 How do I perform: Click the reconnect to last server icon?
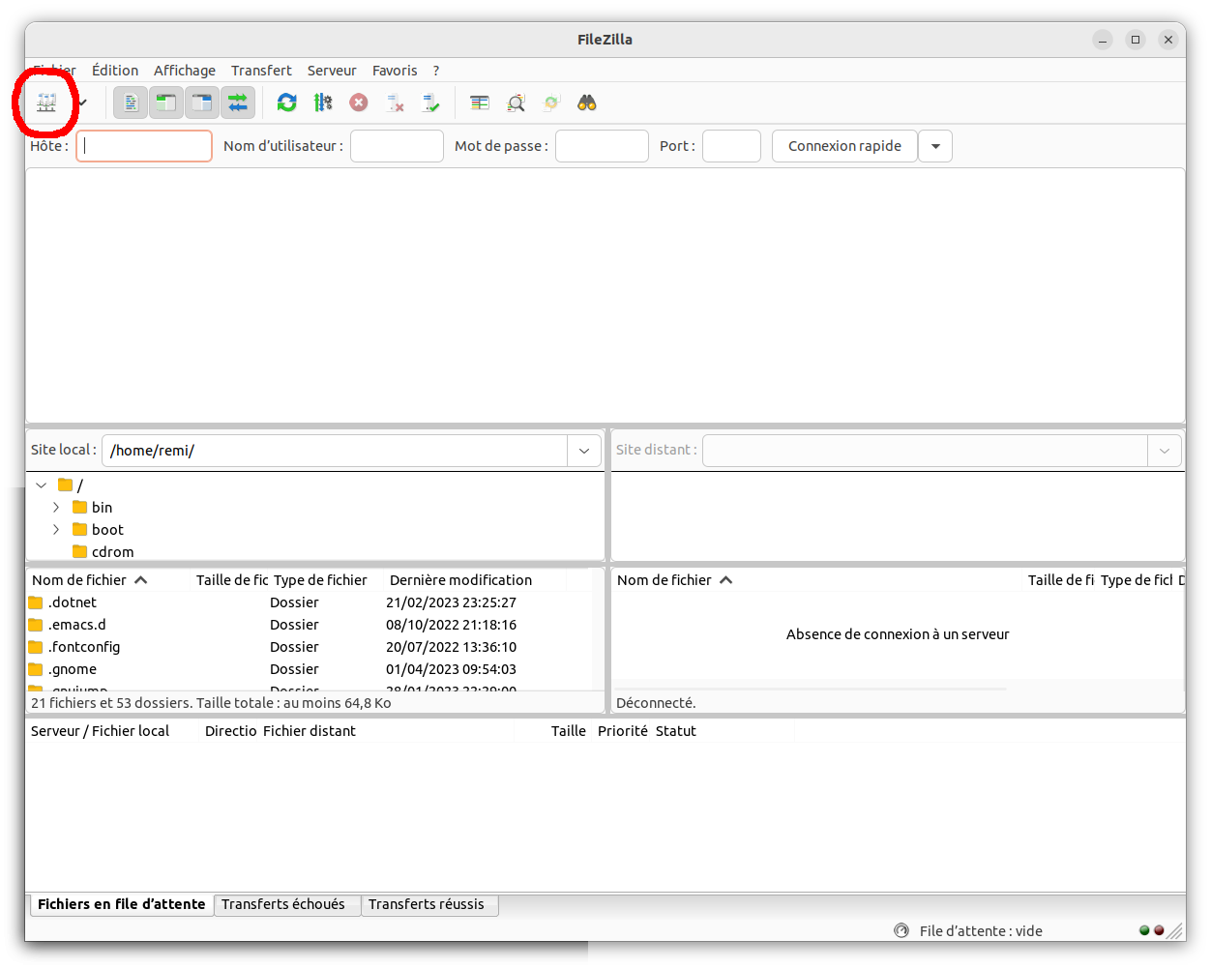[x=431, y=103]
